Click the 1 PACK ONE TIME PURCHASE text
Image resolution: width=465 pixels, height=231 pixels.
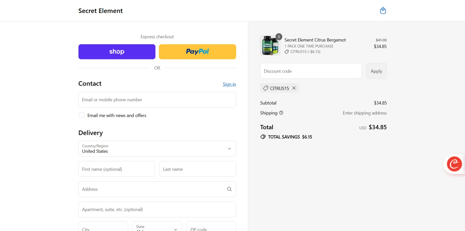[x=309, y=46]
